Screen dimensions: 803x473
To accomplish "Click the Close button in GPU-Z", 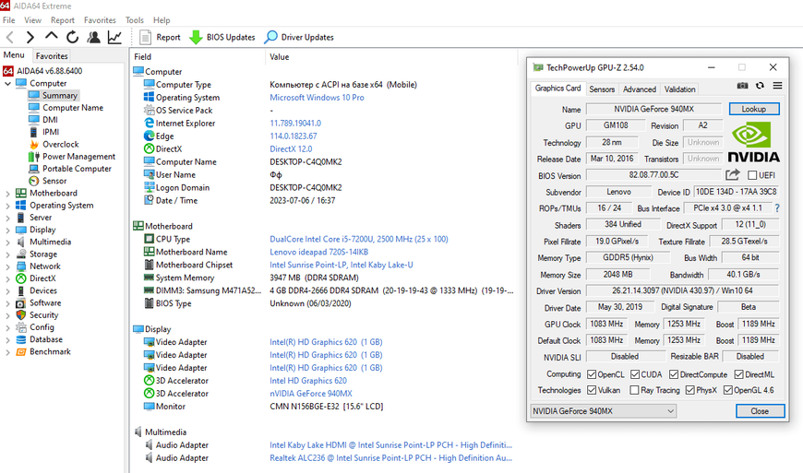I will click(x=760, y=411).
